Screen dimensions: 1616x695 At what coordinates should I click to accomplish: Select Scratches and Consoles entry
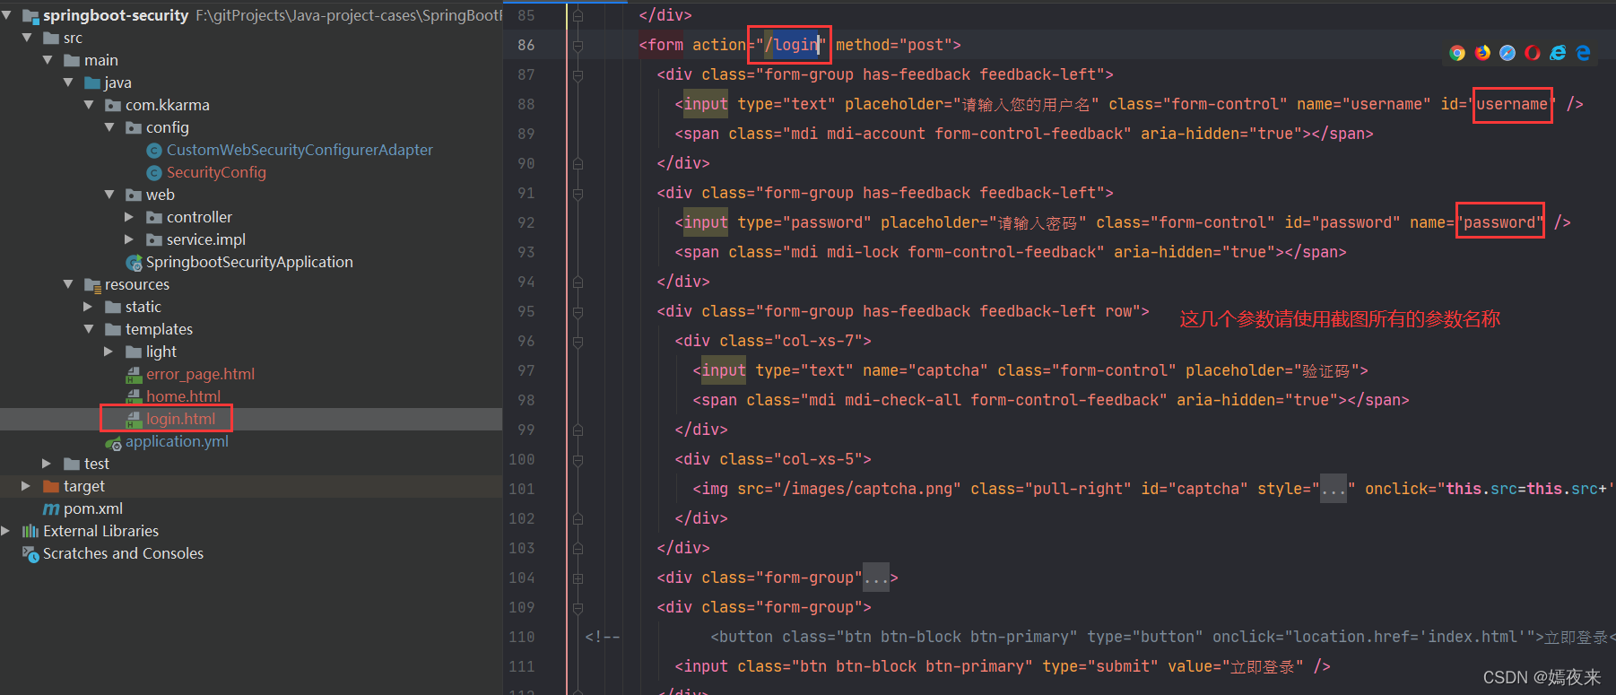click(x=123, y=553)
